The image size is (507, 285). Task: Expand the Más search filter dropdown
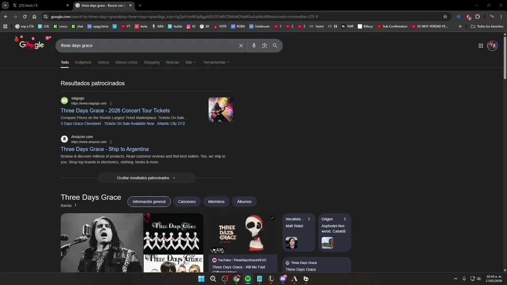(191, 62)
